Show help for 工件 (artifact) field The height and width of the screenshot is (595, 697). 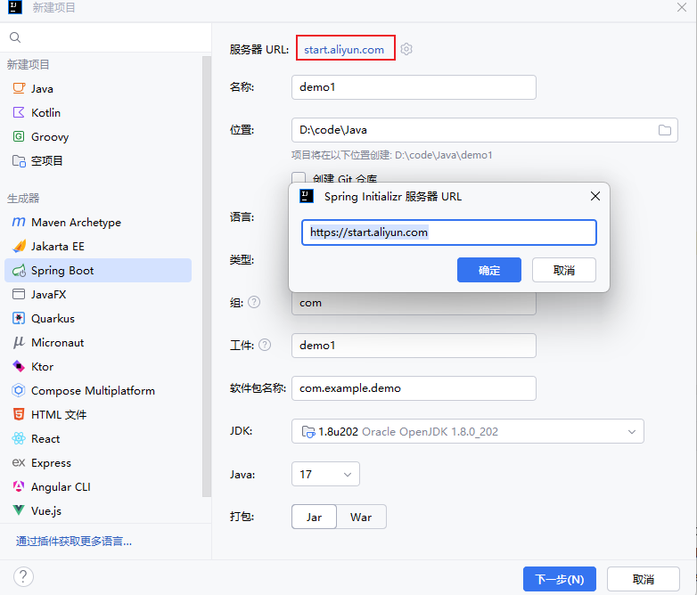tap(265, 345)
